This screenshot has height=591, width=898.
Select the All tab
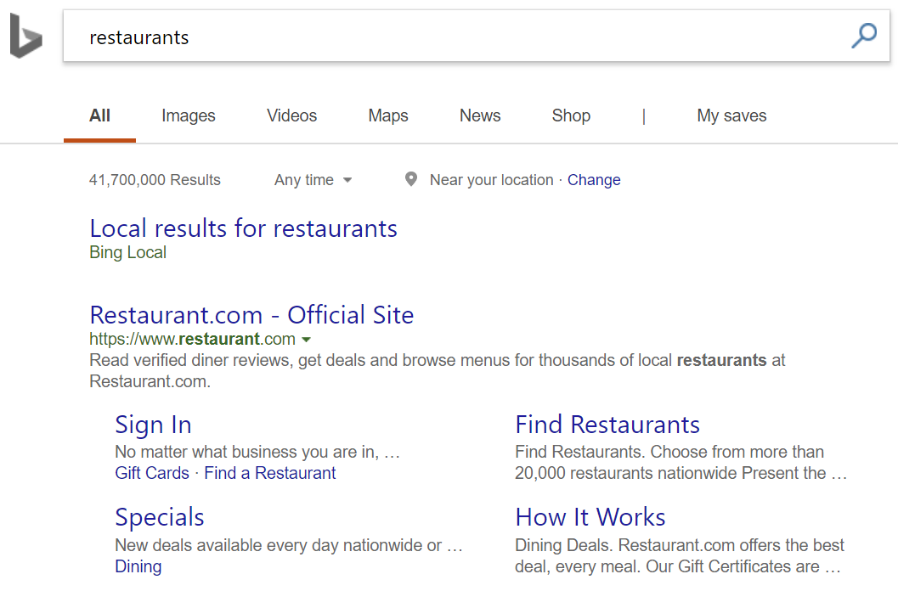[99, 115]
